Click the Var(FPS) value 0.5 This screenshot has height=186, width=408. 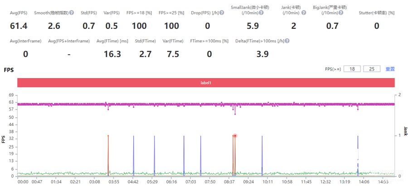[112, 26]
